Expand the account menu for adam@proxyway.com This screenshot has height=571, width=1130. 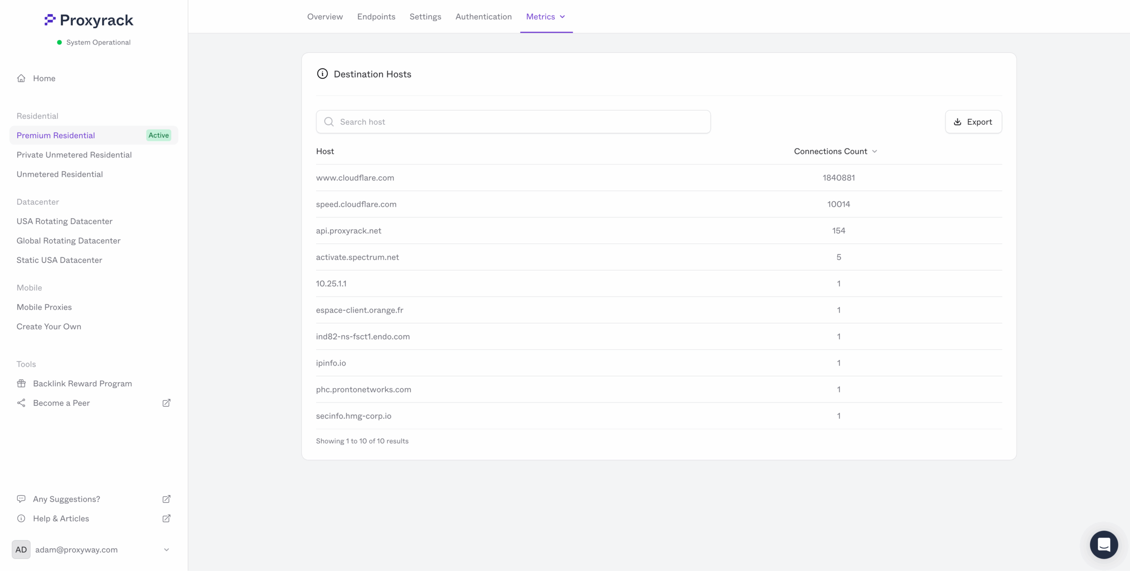pyautogui.click(x=167, y=549)
